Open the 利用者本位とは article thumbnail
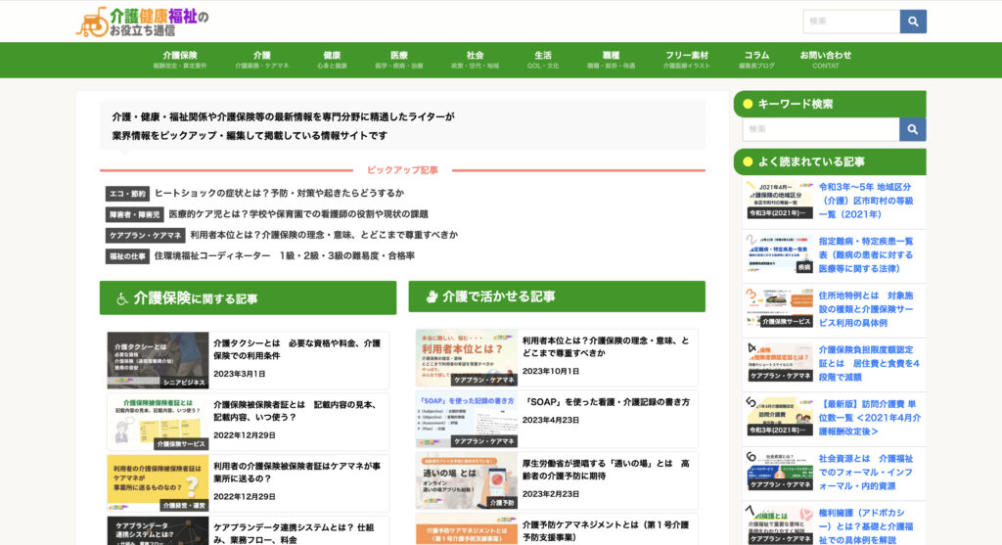Screen dimensions: 1002x545 [466, 357]
